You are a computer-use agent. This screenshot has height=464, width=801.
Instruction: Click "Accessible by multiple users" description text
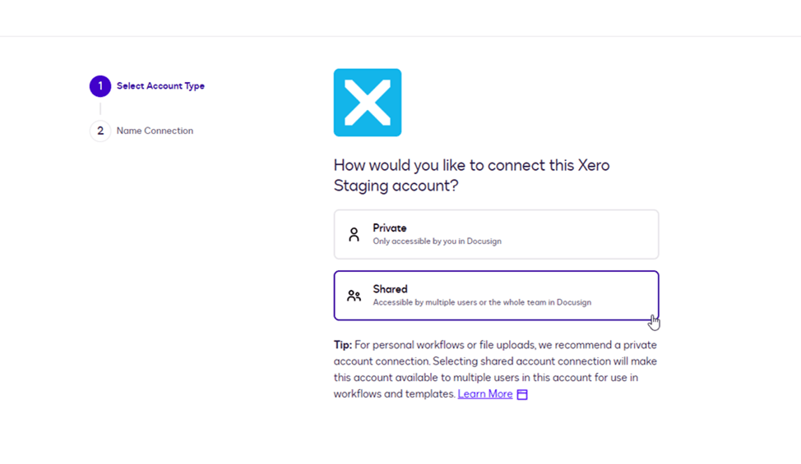482,302
